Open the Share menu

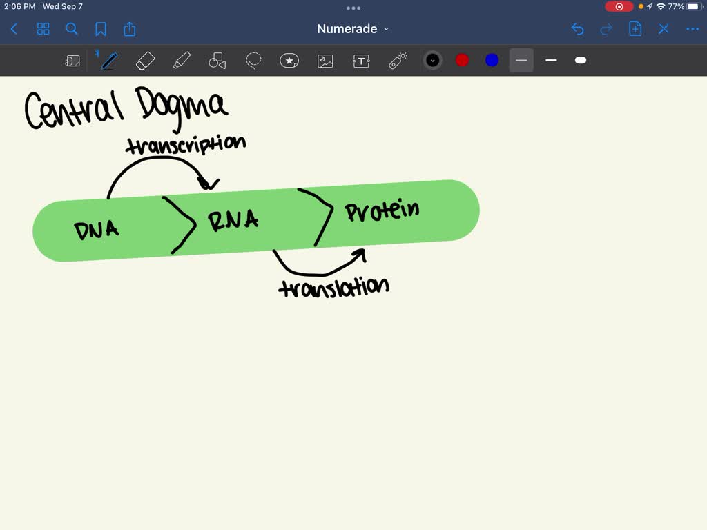130,29
